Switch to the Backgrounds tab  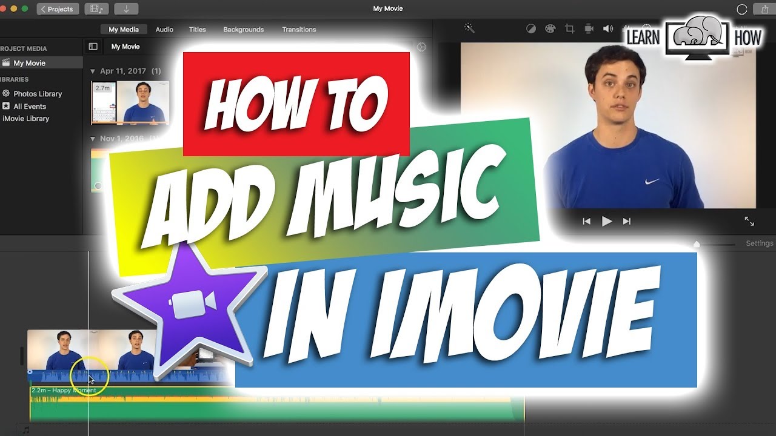[x=243, y=30]
